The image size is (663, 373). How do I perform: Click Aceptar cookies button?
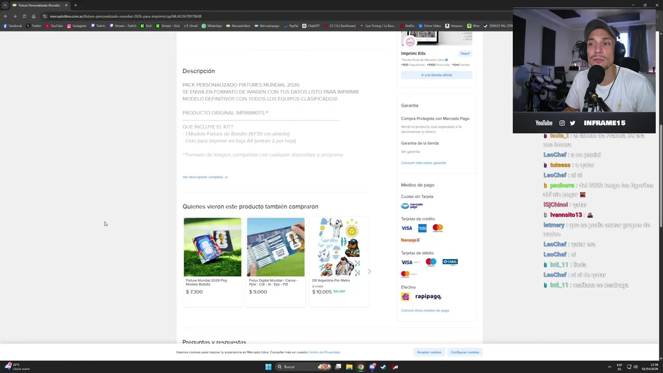[429, 352]
